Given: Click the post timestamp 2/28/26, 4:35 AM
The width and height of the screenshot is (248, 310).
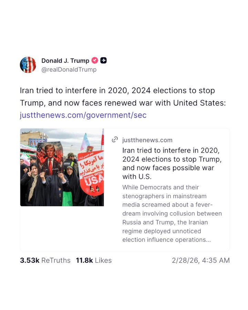Looking at the screenshot, I should point(200,260).
